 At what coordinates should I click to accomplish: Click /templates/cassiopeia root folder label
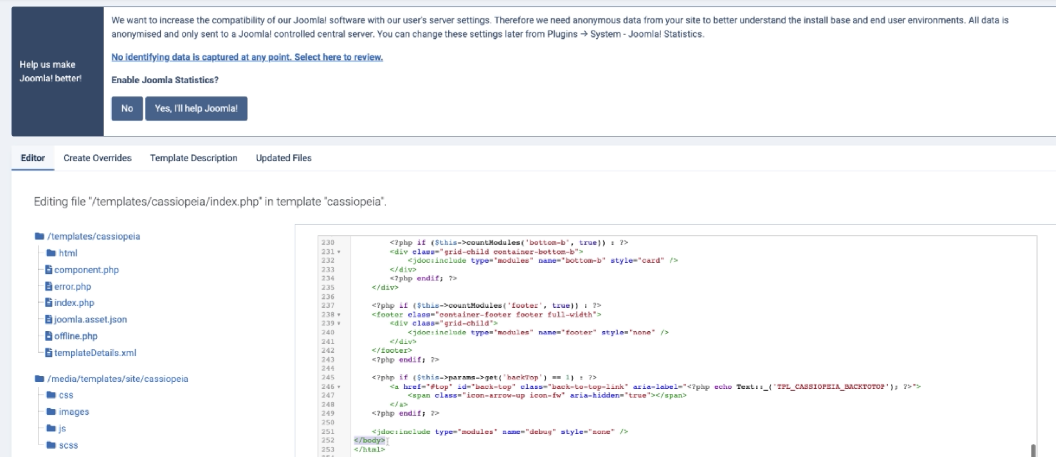[x=94, y=236]
